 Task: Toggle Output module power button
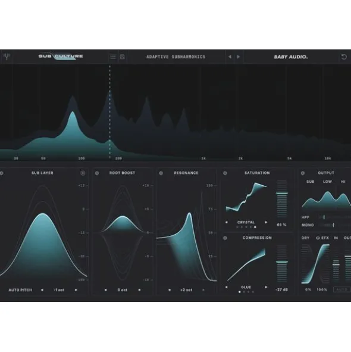tap(303, 173)
